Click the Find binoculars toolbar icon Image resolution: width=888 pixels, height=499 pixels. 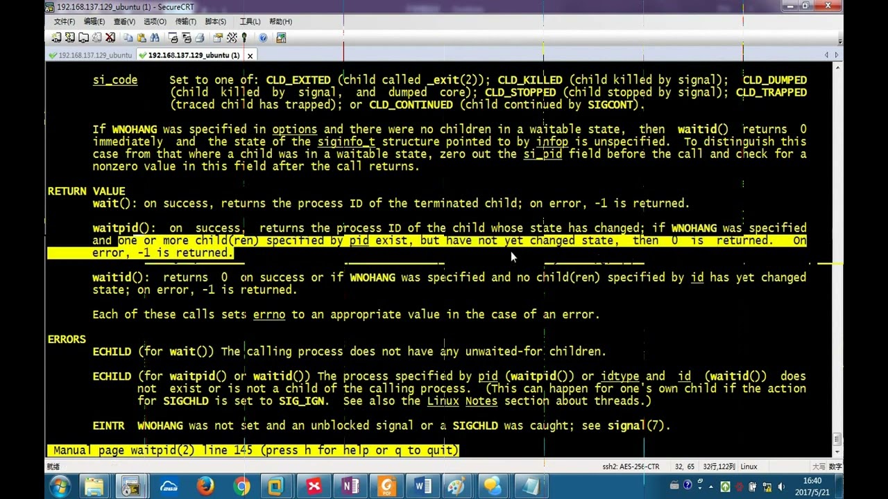tap(155, 38)
